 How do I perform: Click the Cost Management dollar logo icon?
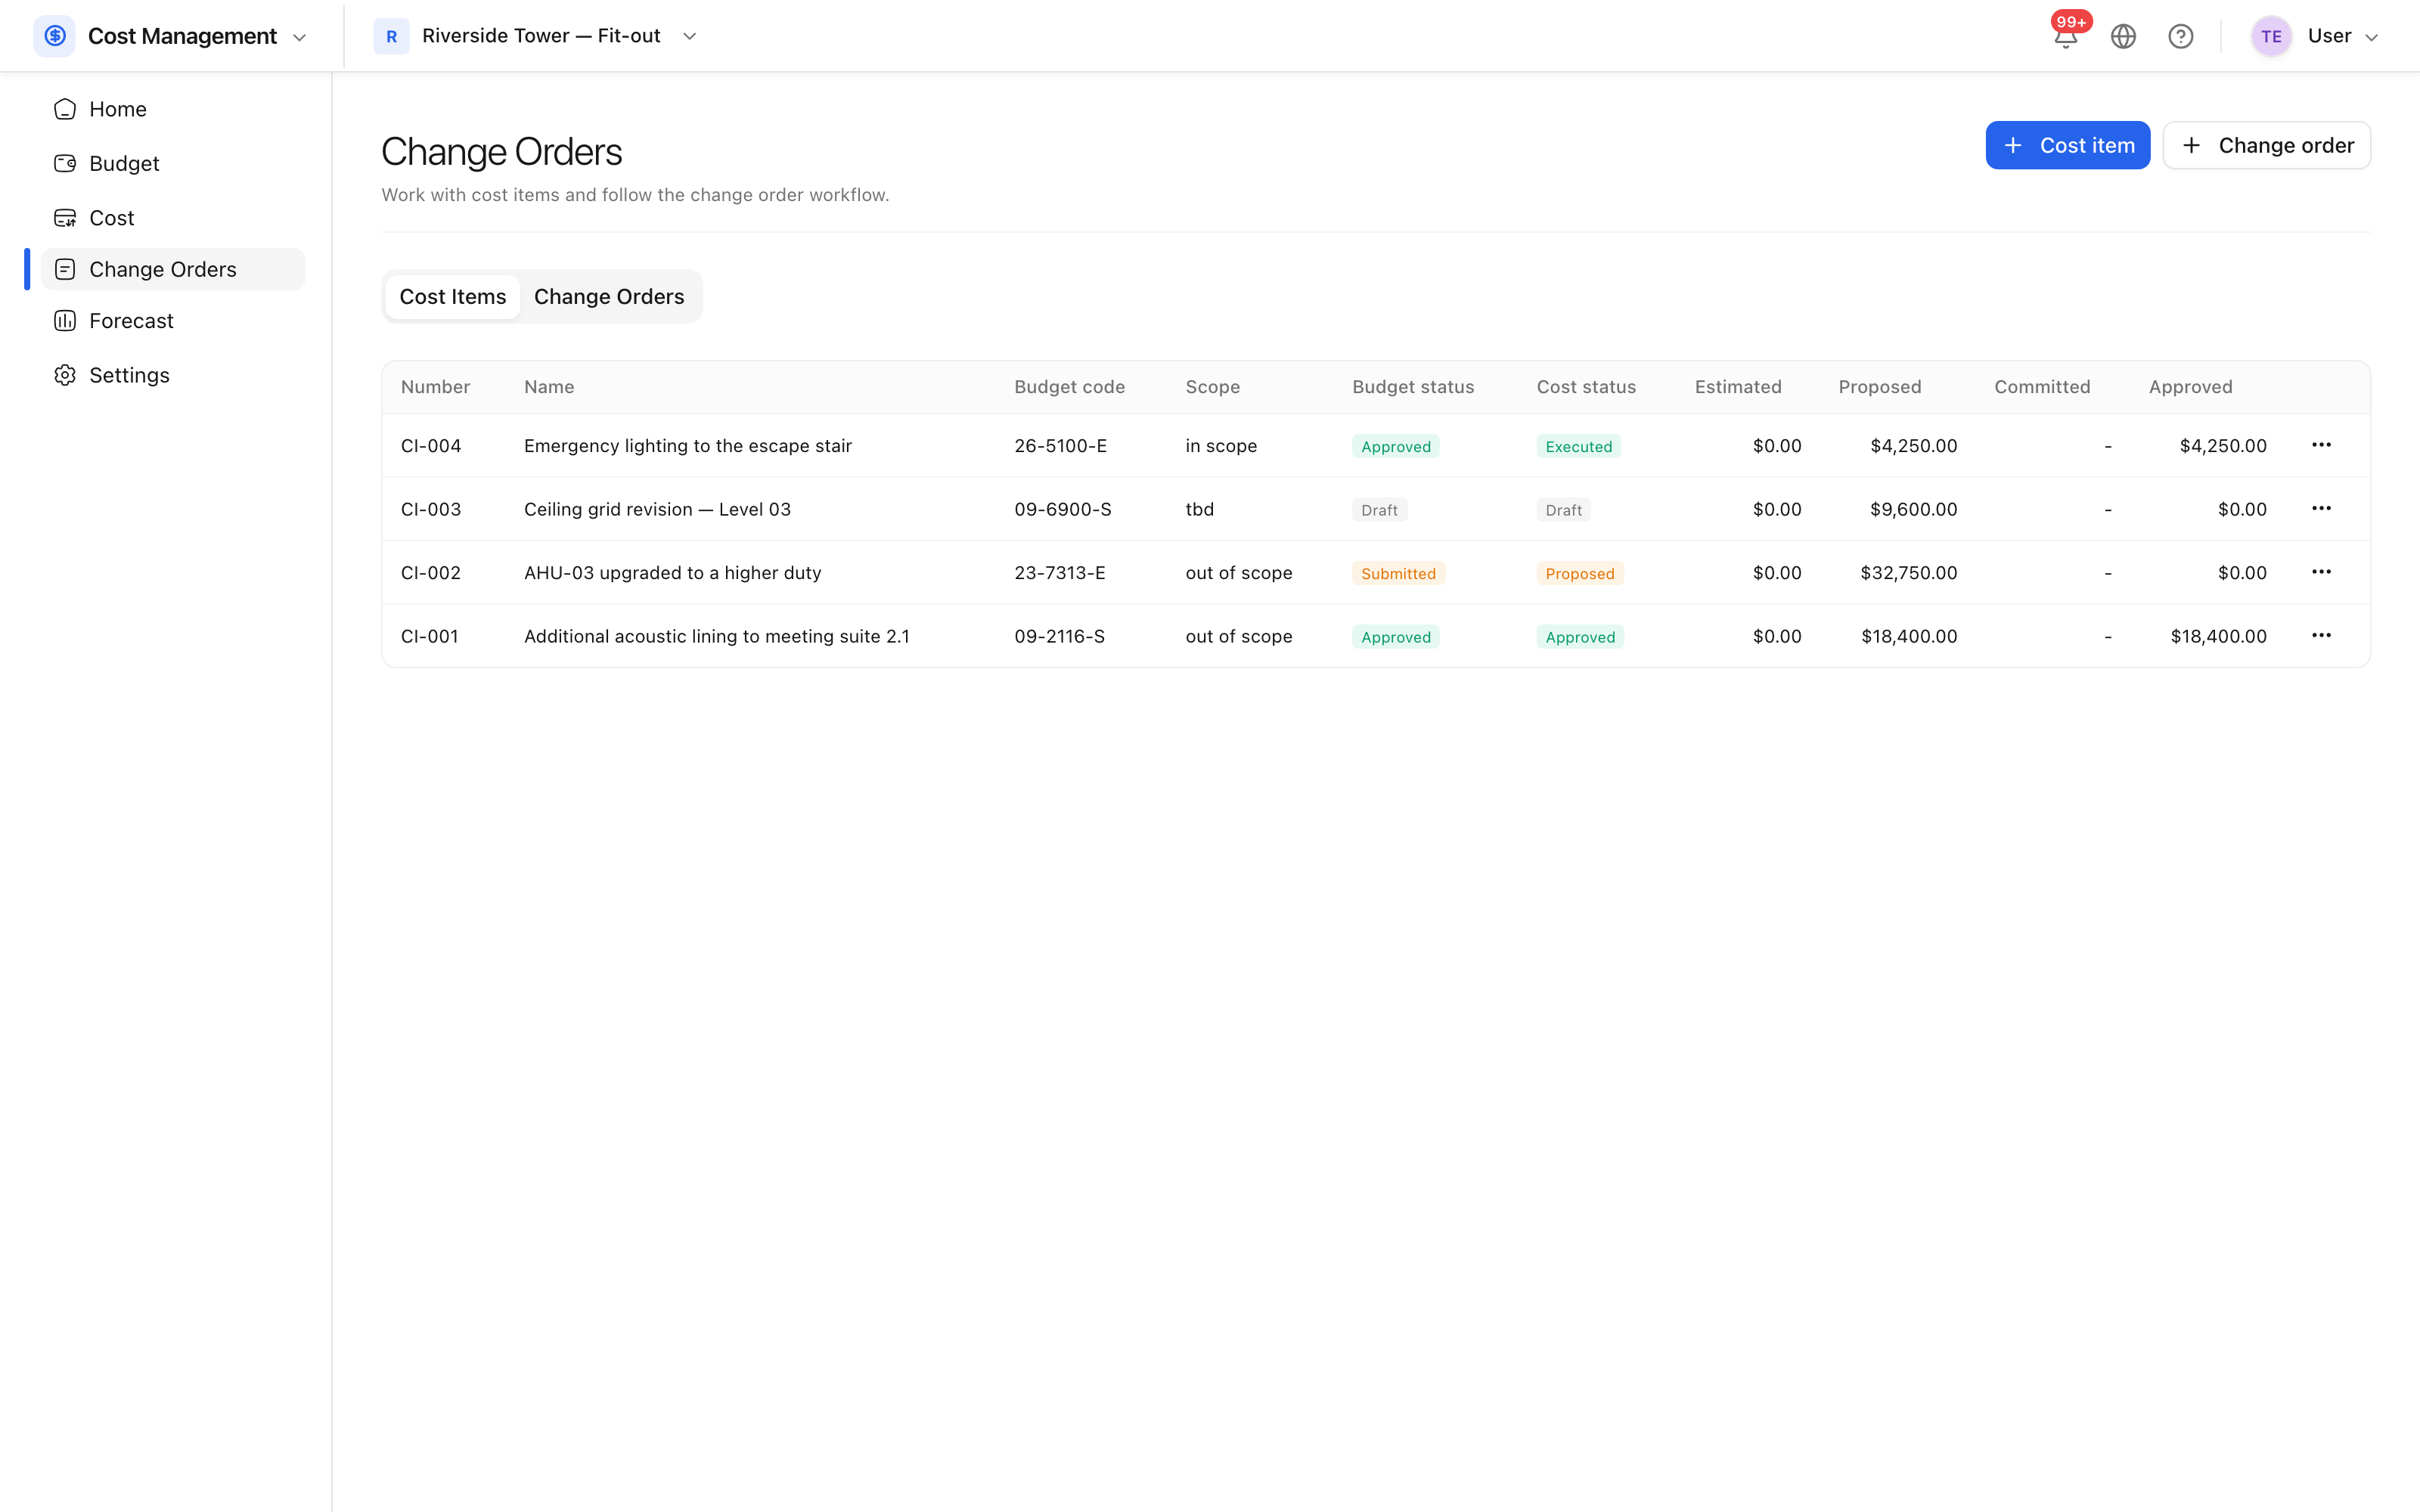click(x=55, y=36)
